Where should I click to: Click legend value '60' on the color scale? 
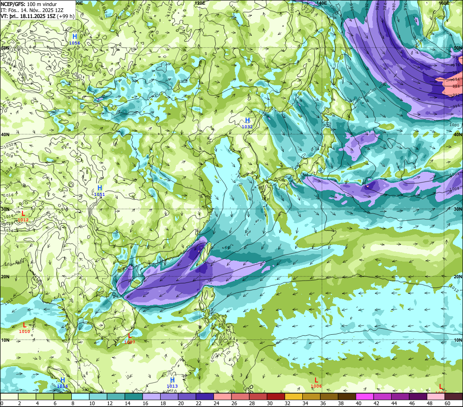447,403
